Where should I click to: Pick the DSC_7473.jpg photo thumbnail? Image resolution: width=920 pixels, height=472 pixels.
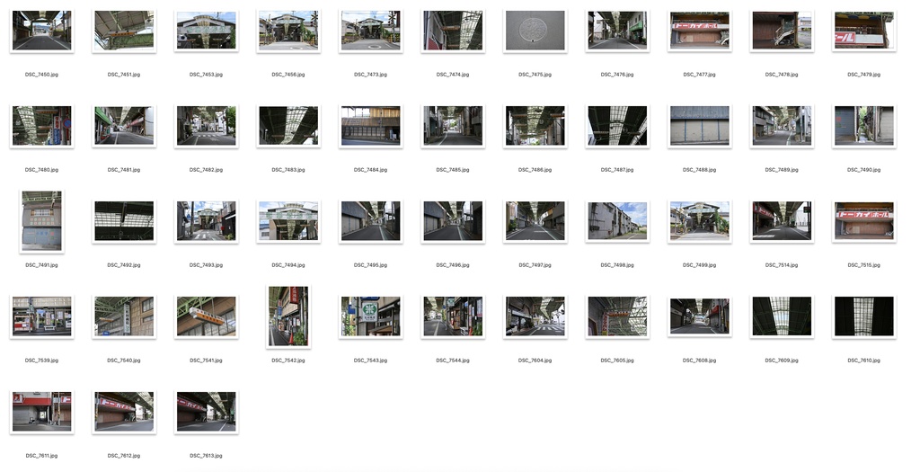tap(370, 31)
